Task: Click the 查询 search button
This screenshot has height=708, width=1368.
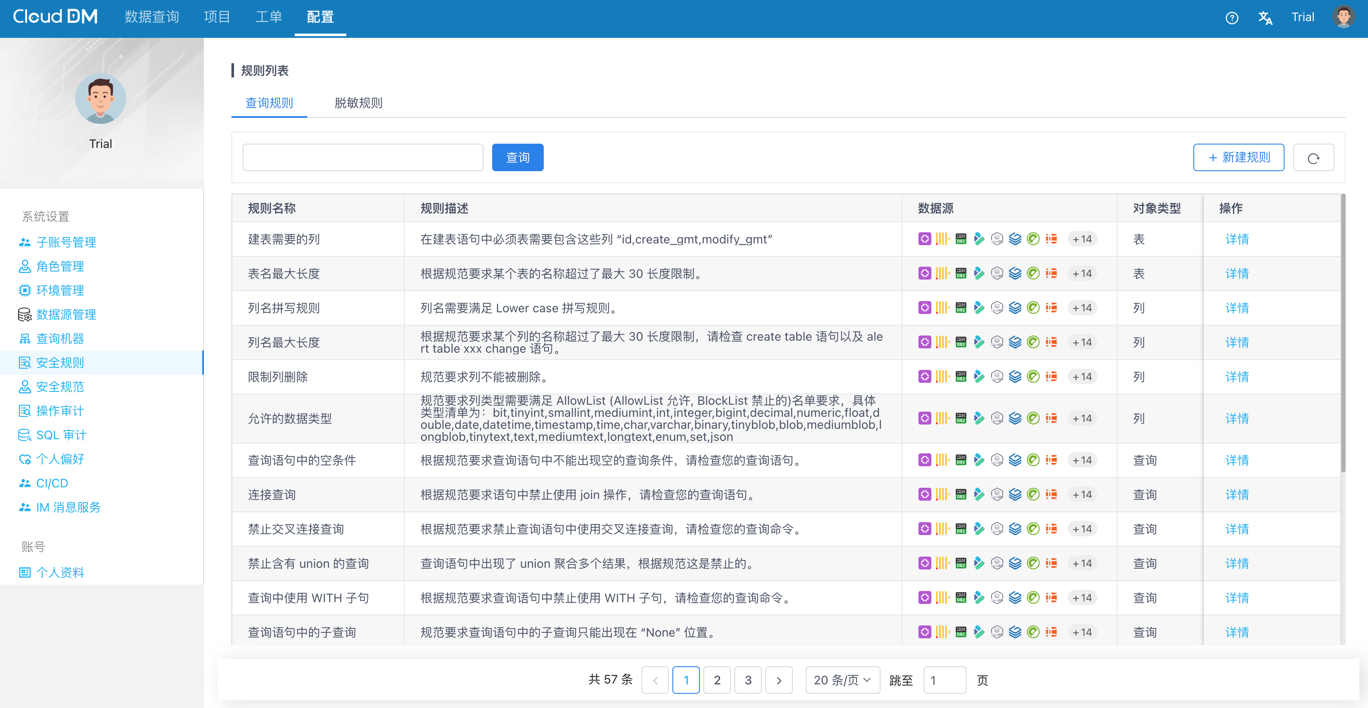Action: click(518, 158)
